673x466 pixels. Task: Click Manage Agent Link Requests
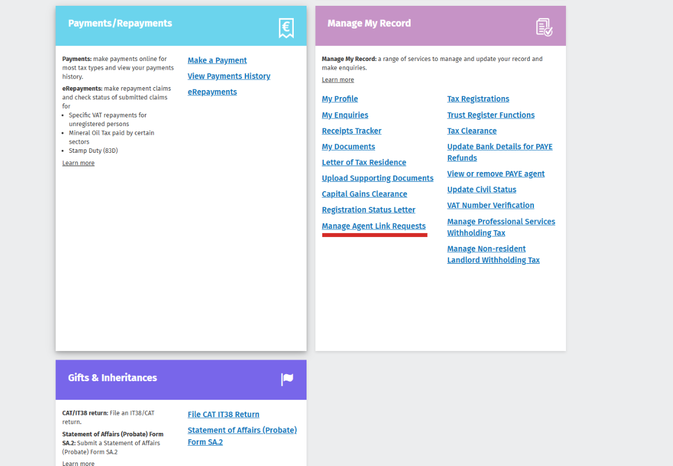click(x=373, y=226)
